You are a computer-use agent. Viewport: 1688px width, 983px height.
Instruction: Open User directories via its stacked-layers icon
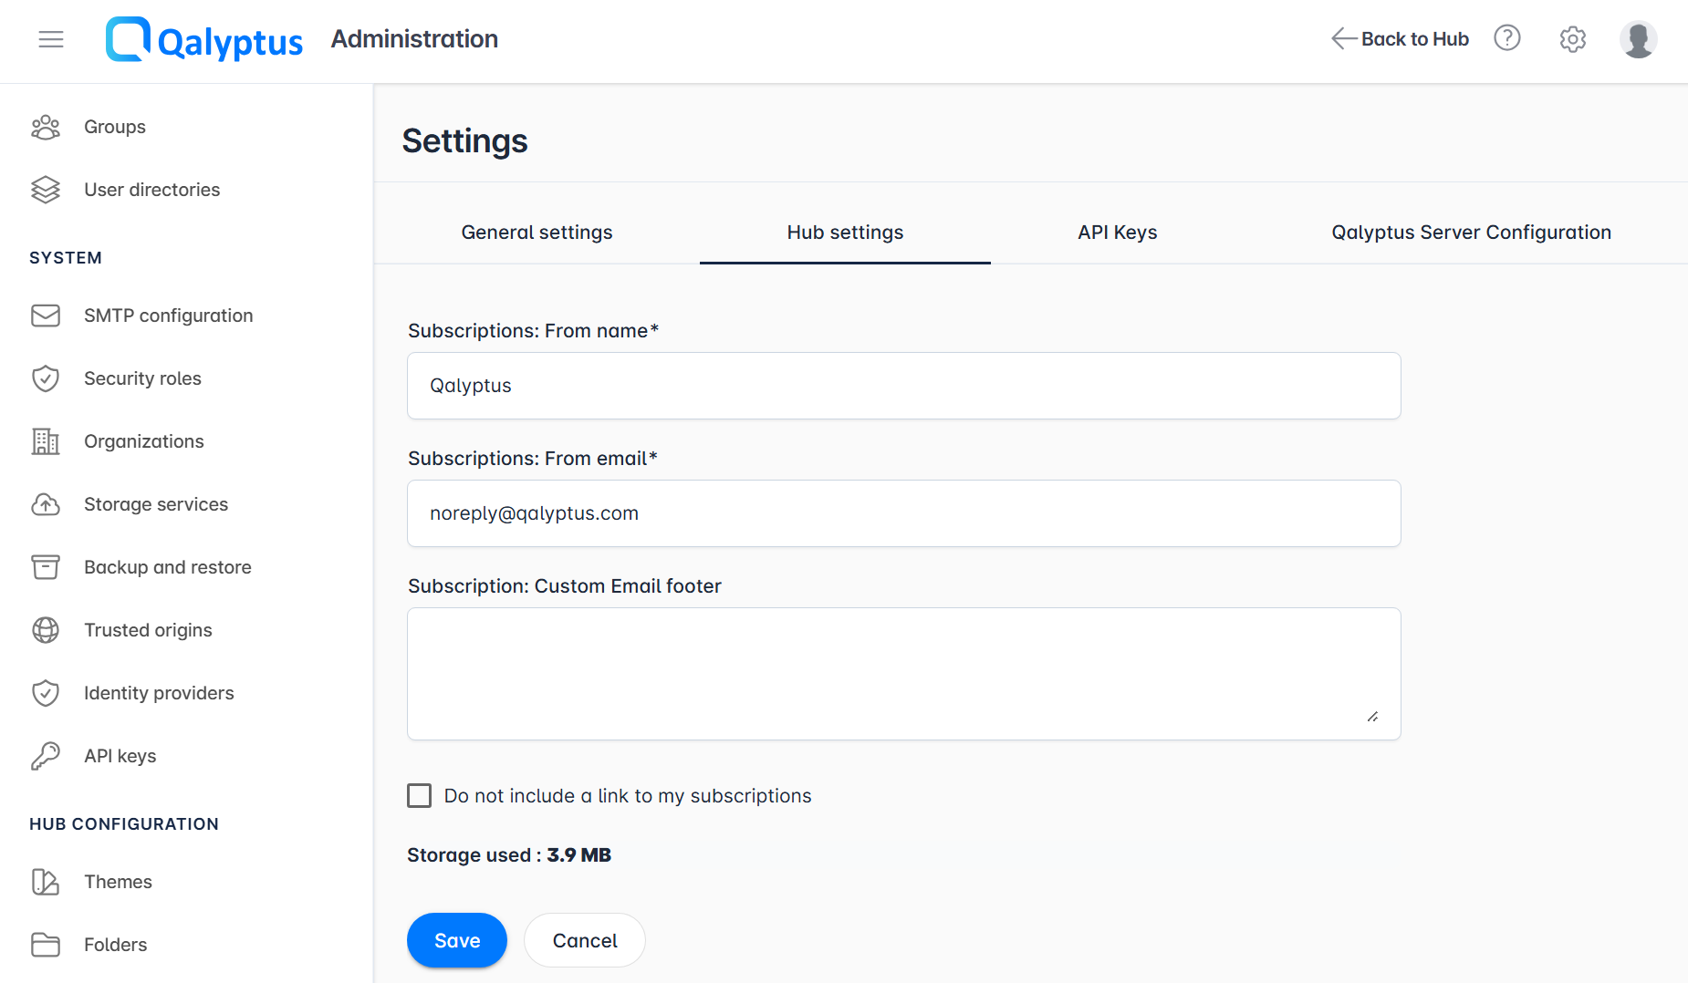click(46, 190)
